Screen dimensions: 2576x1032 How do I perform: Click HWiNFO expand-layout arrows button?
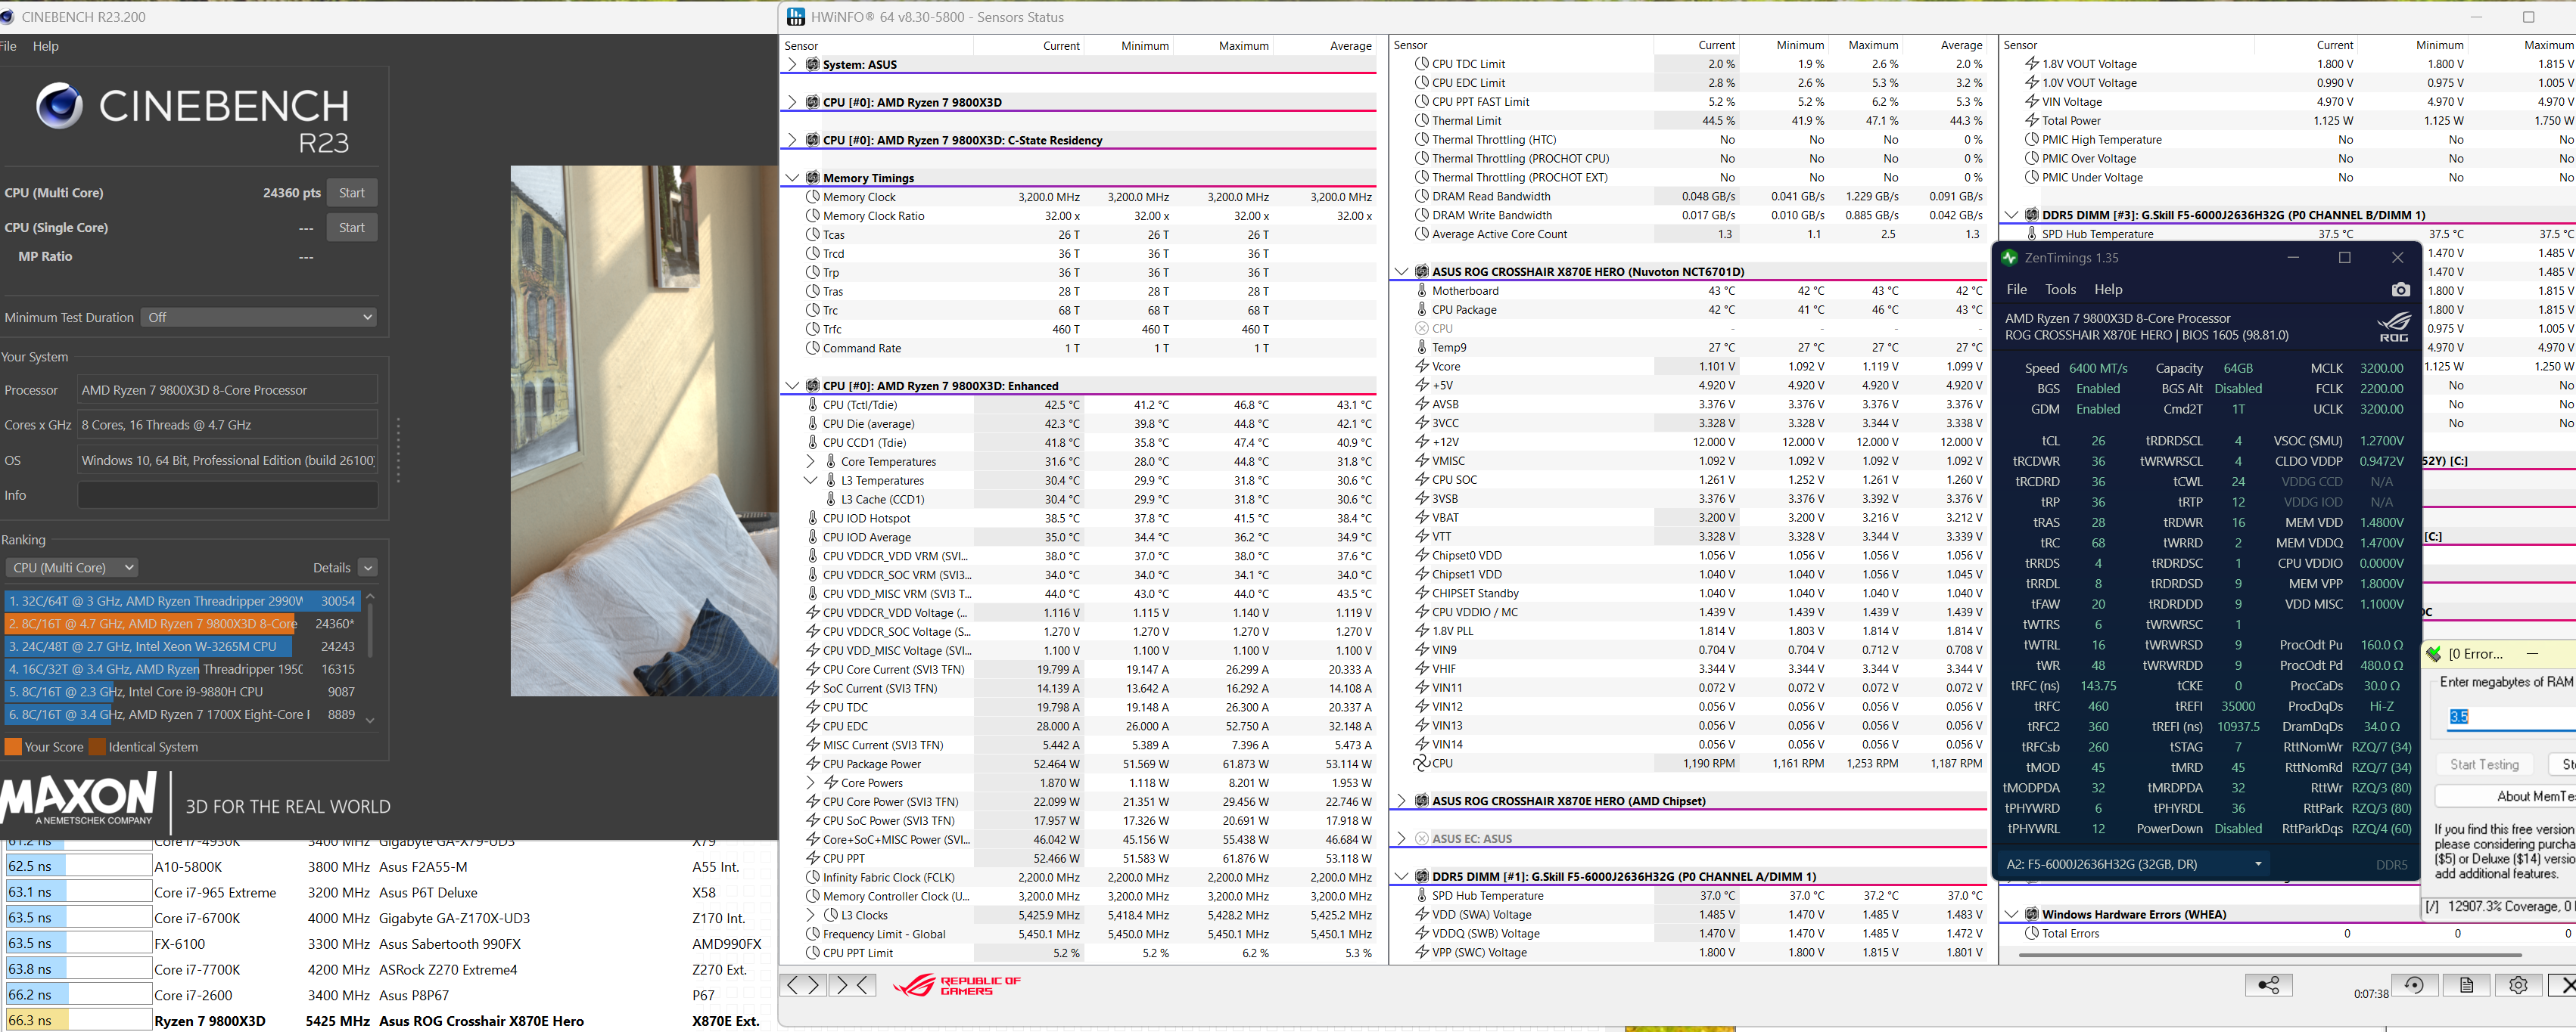804,985
